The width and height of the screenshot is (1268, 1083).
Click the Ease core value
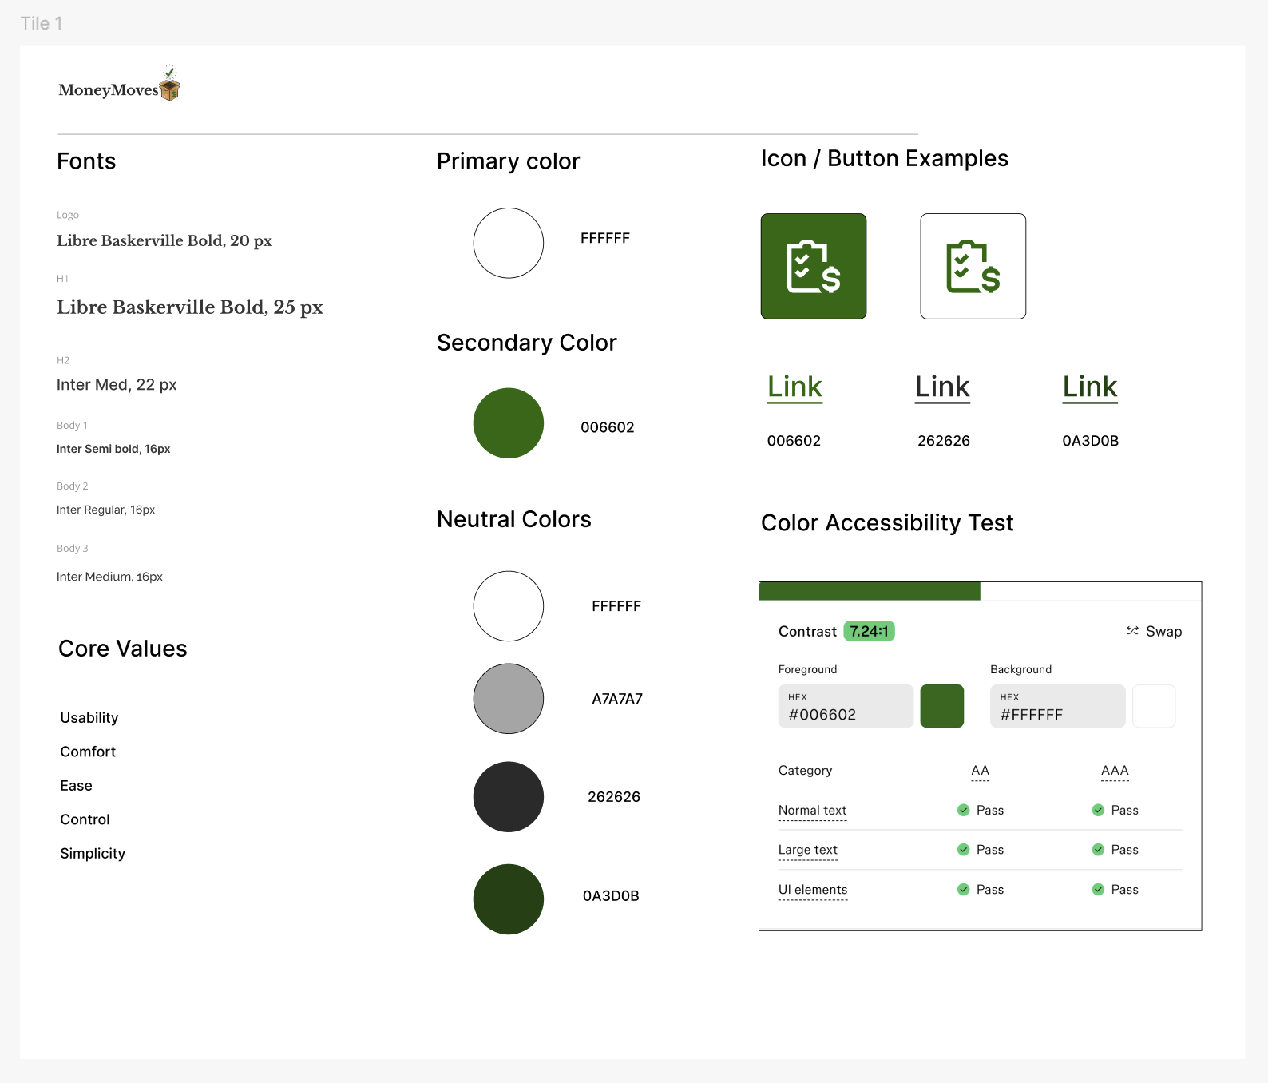point(76,786)
